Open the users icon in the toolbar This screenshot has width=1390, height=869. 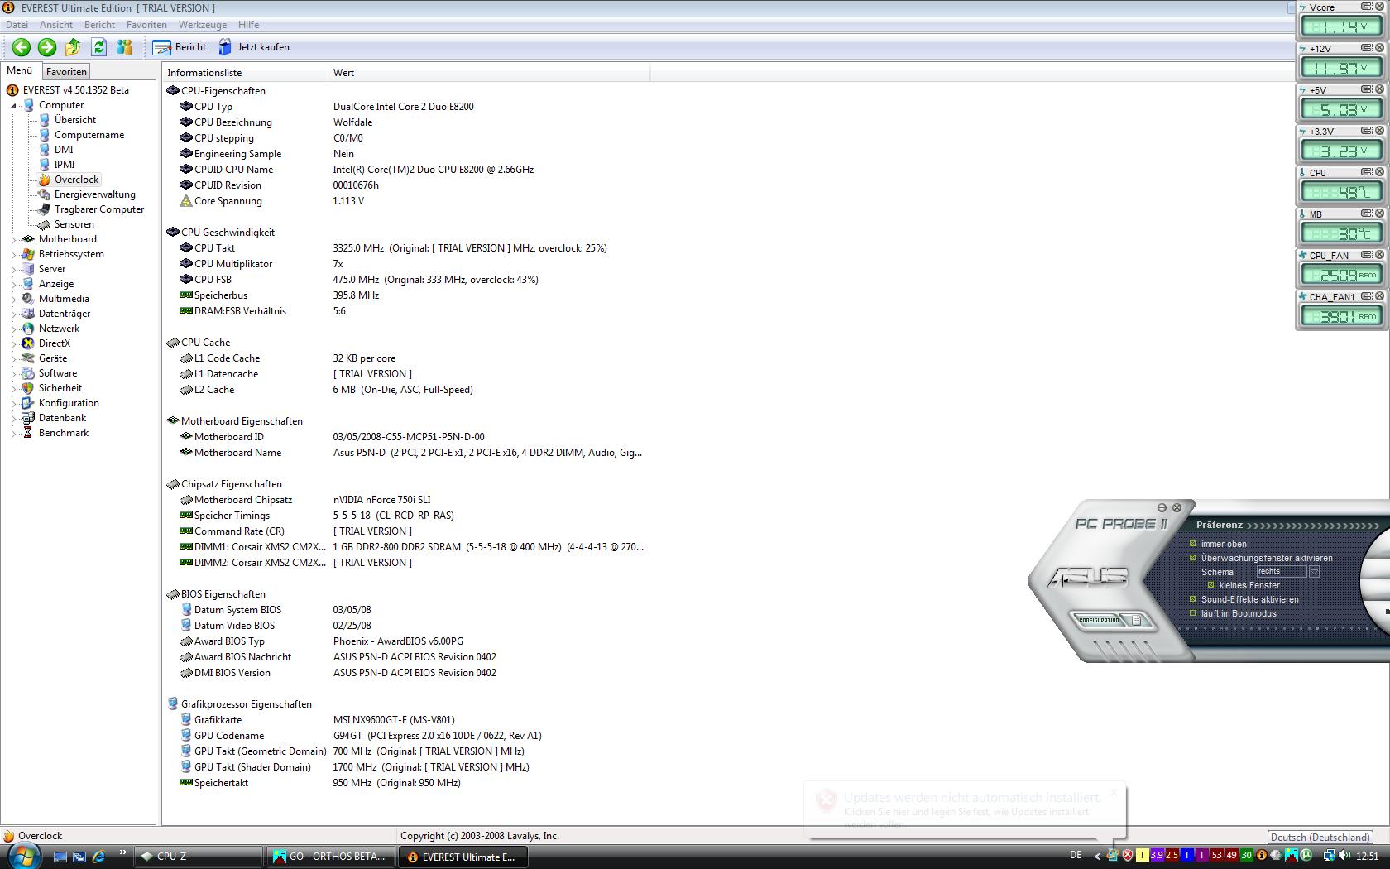point(125,47)
